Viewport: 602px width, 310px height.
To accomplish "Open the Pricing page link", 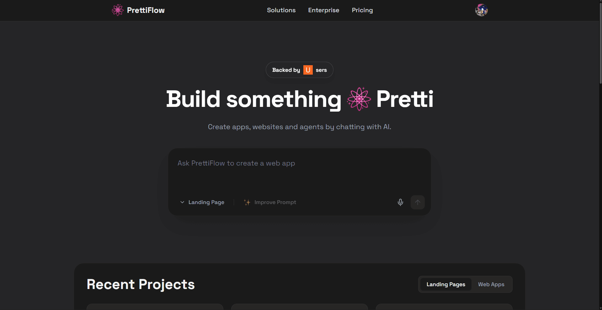I will (362, 10).
